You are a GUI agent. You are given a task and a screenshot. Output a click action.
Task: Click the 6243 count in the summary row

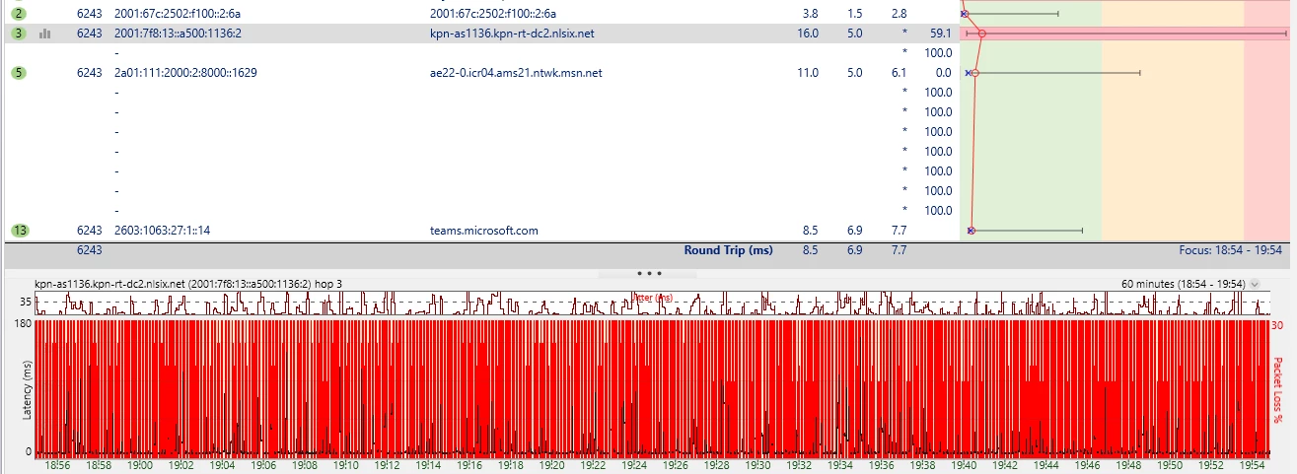coord(90,250)
